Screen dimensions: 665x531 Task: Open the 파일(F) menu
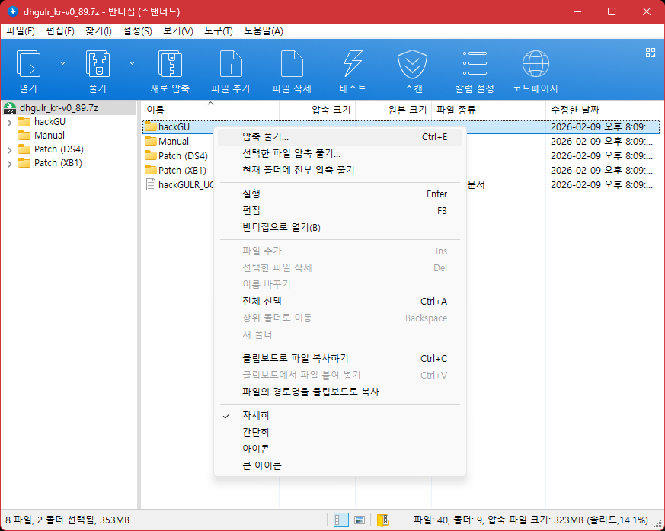[x=21, y=31]
